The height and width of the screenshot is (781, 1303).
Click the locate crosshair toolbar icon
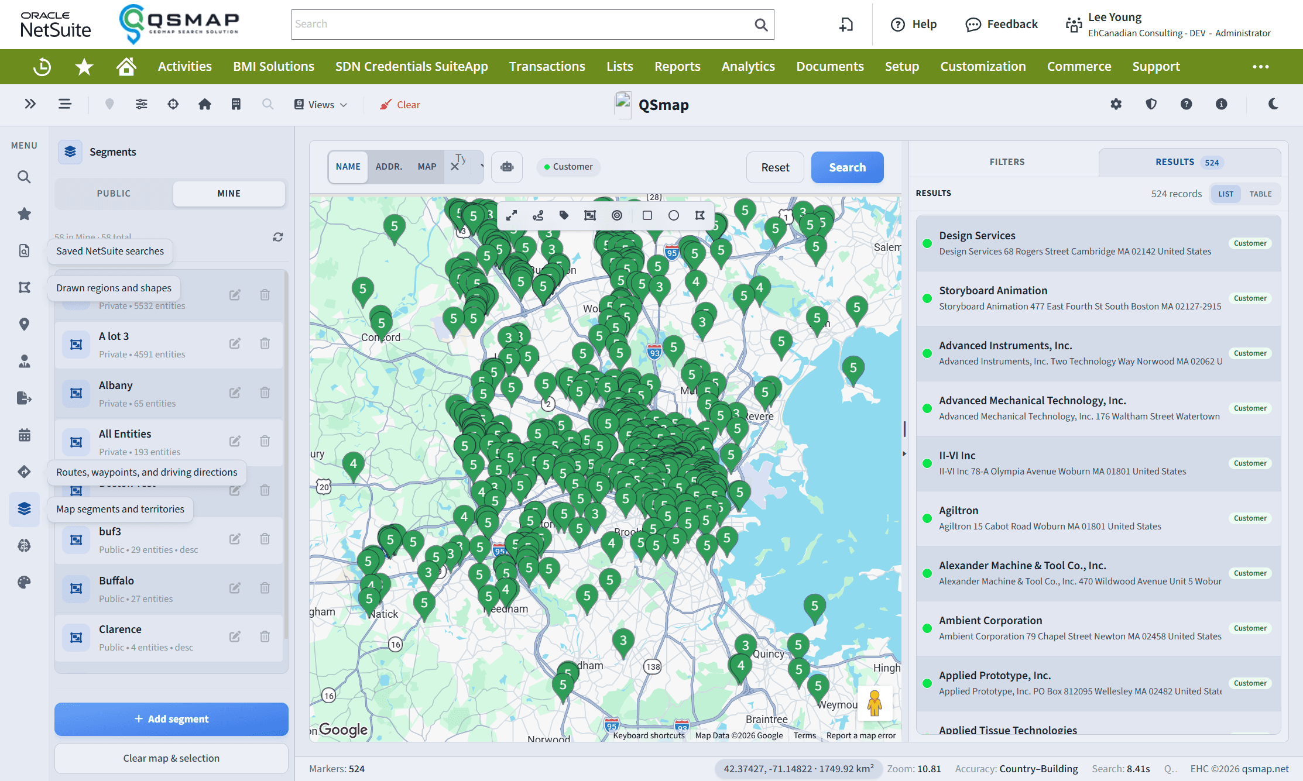173,104
